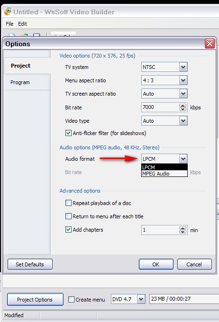
Task: Decrease chapter minutes with the down arrow
Action: tap(182, 232)
